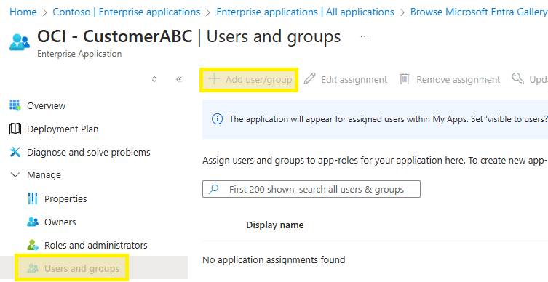Collapse the Manage section chevron

tap(15, 174)
